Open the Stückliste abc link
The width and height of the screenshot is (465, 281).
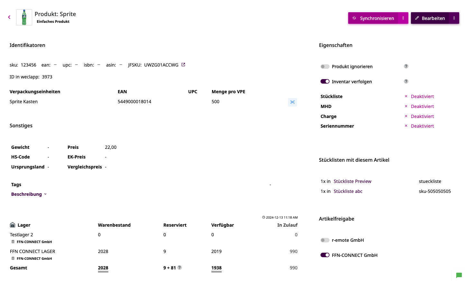(348, 191)
